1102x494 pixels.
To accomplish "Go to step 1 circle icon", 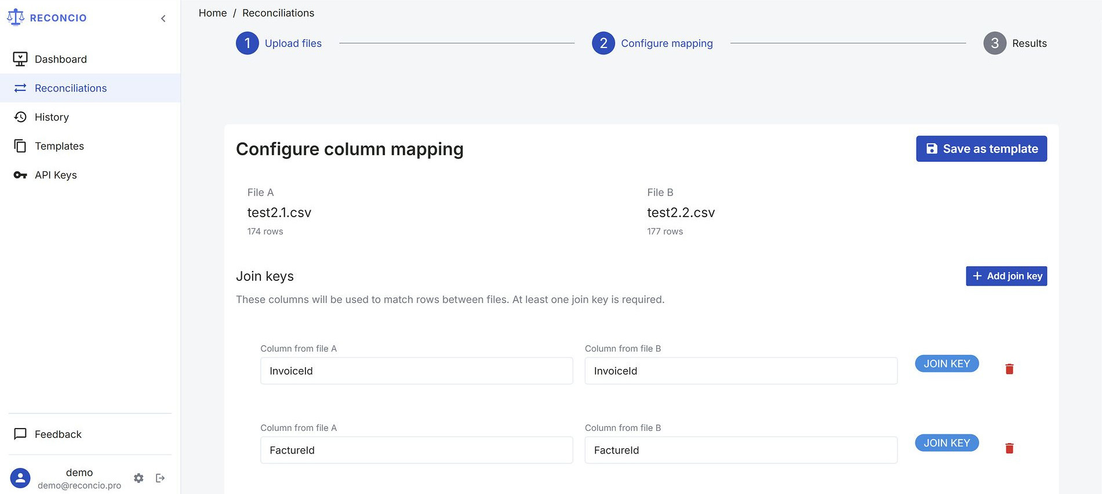I will coord(248,43).
